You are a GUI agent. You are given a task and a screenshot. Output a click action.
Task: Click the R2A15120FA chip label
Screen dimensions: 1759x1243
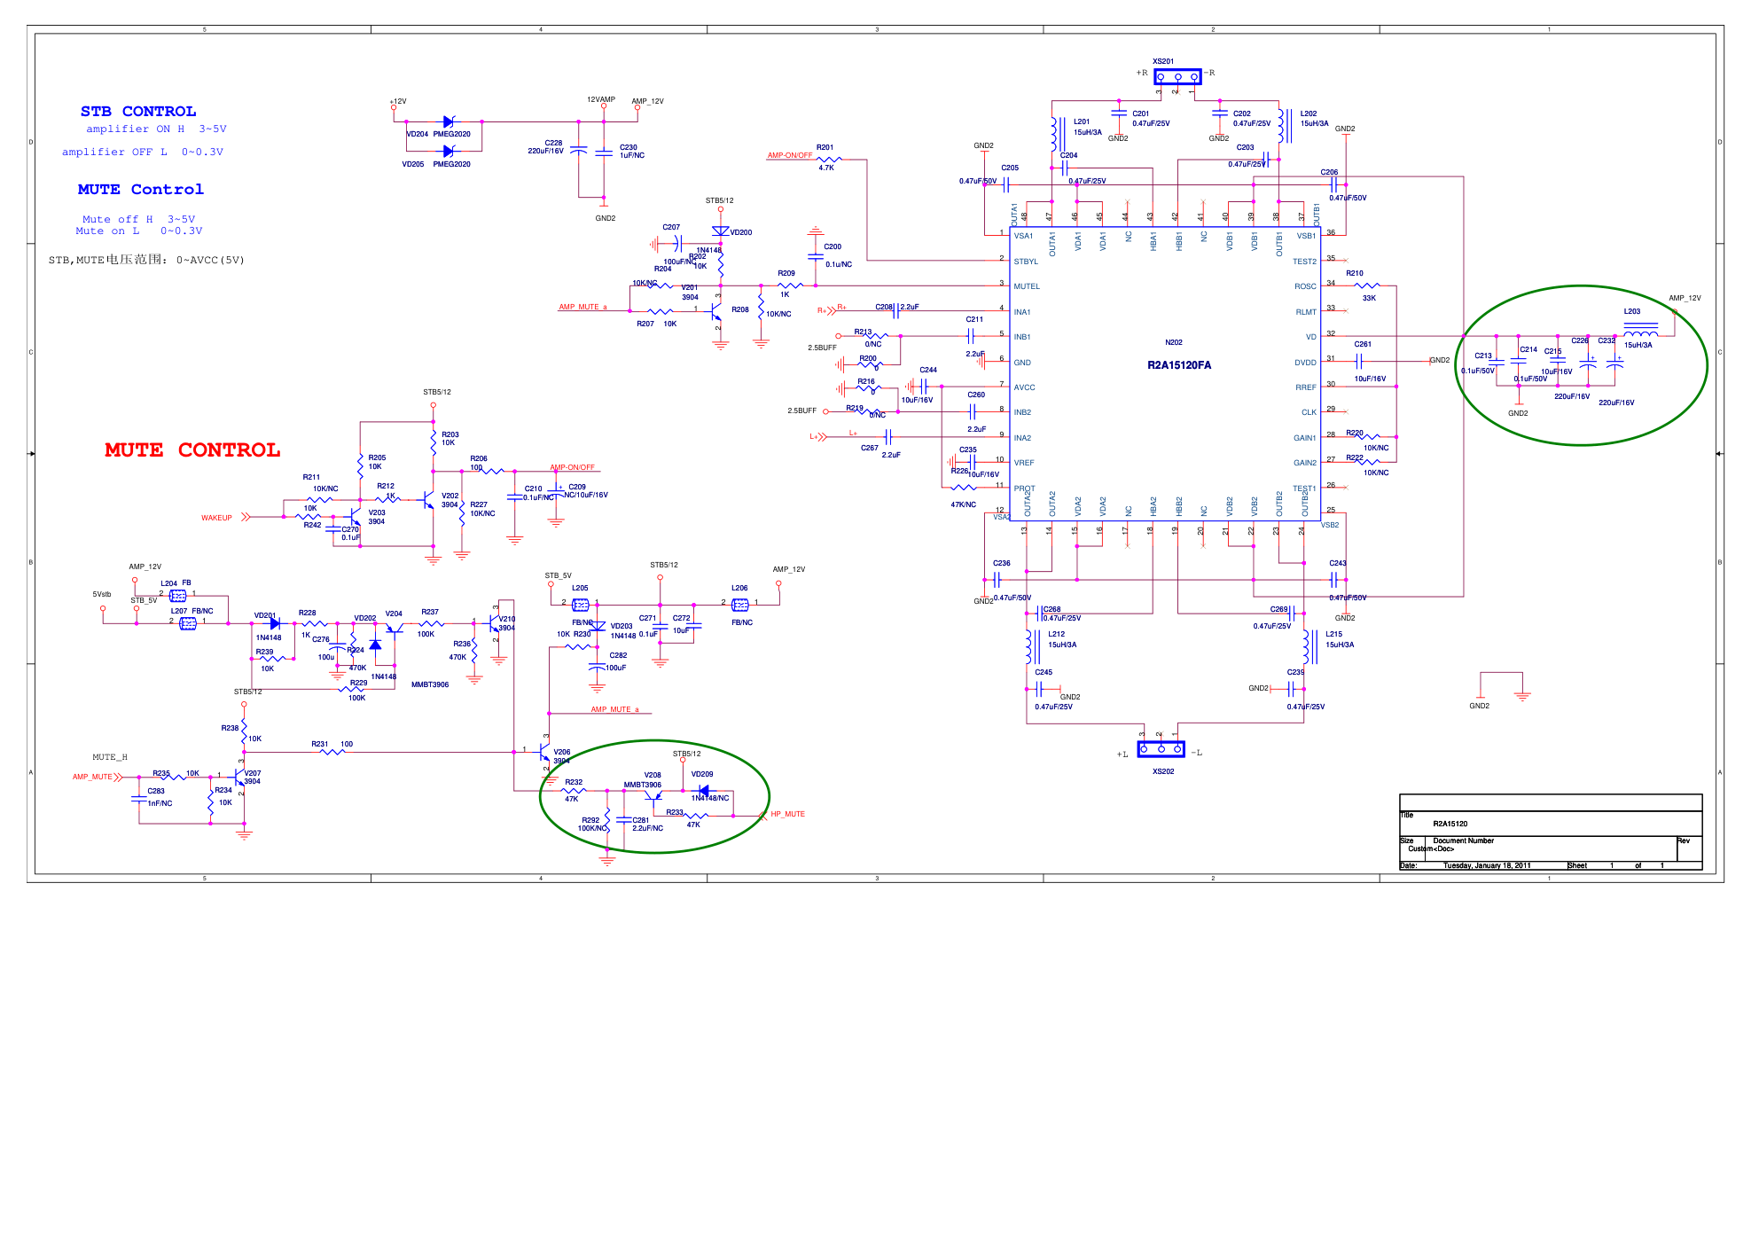pyautogui.click(x=1178, y=365)
